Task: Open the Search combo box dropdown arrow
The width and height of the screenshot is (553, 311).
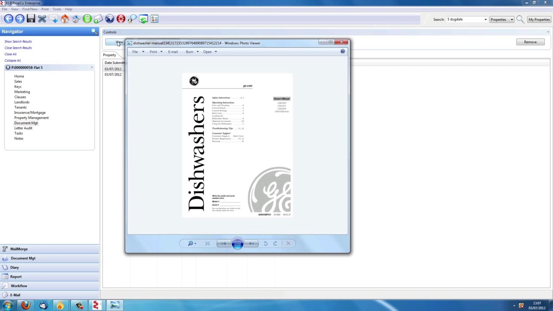Action: pos(485,19)
